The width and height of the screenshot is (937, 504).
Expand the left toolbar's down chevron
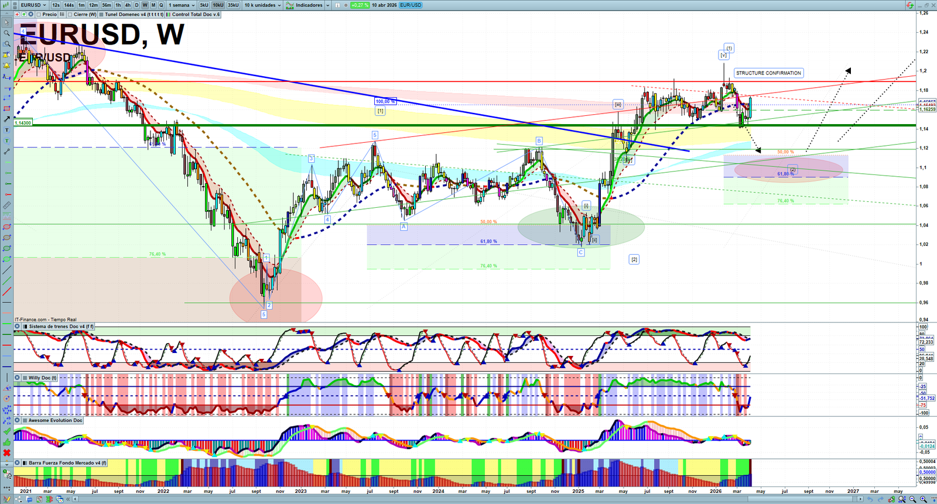click(6, 464)
